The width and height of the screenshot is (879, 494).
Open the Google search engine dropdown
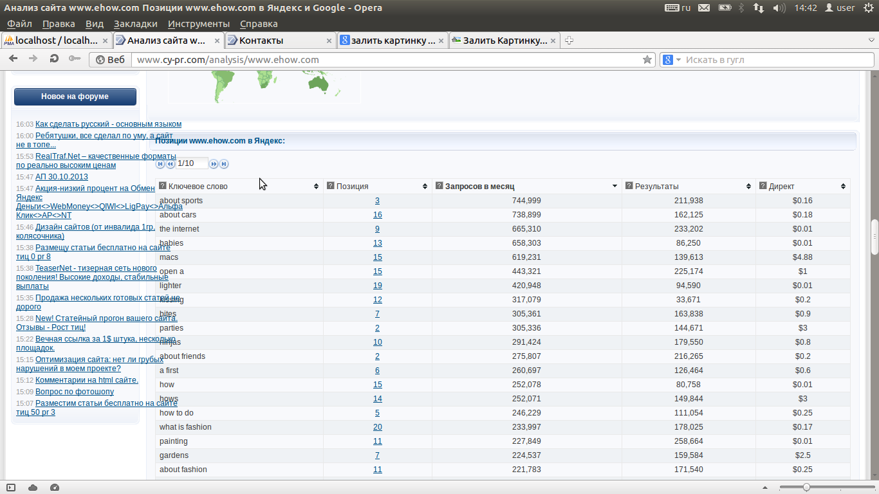click(672, 60)
